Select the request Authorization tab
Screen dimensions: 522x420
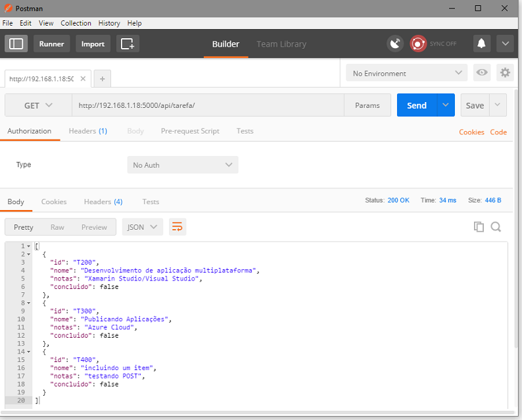[30, 131]
